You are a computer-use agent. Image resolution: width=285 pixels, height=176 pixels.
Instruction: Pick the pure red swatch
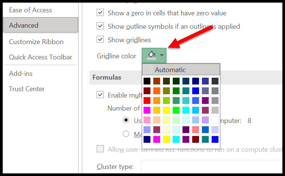pos(147,101)
